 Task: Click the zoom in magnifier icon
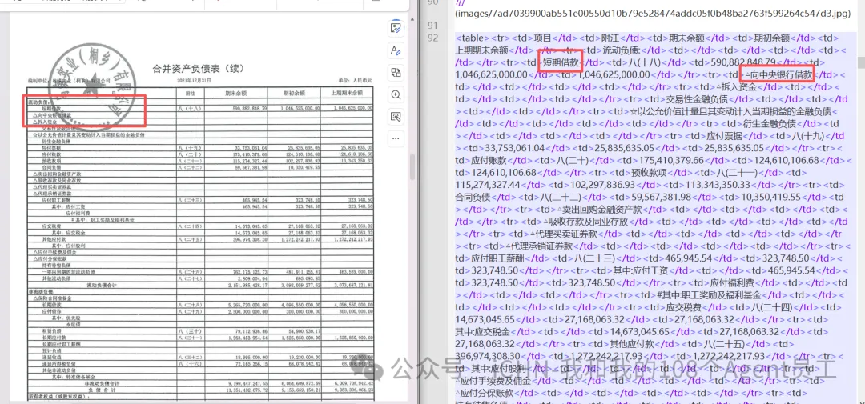point(395,94)
